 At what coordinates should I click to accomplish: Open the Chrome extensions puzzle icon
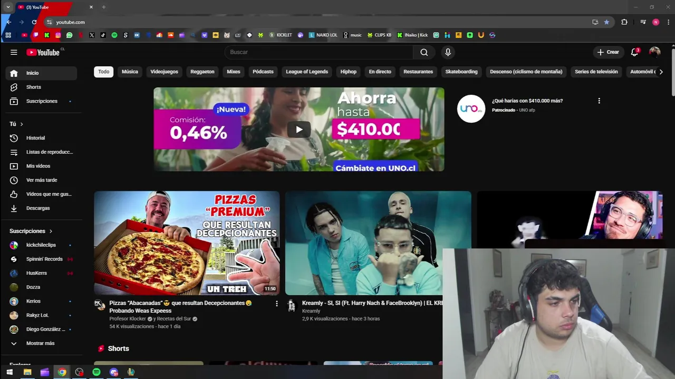(624, 22)
